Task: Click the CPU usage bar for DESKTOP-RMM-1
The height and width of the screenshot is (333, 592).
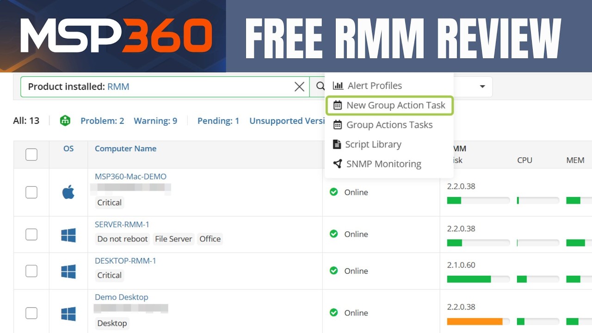Action: [538, 279]
